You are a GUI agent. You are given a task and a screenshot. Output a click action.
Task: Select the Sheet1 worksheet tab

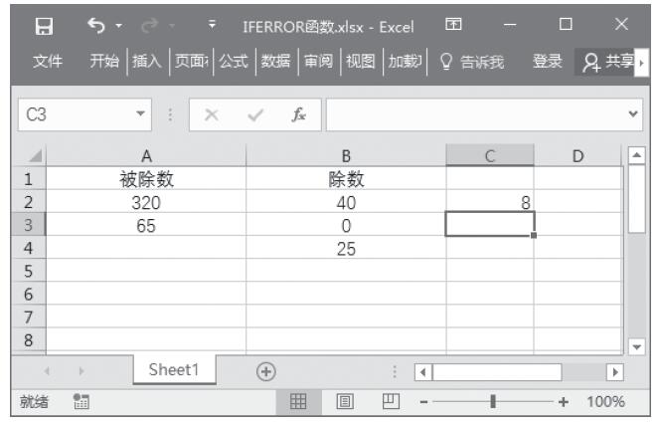click(174, 370)
